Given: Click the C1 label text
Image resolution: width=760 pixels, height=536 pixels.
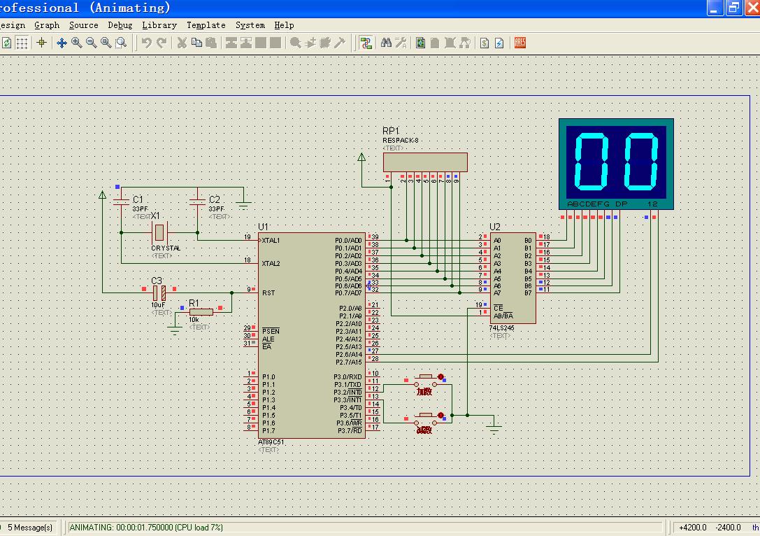Looking at the screenshot, I should point(138,199).
